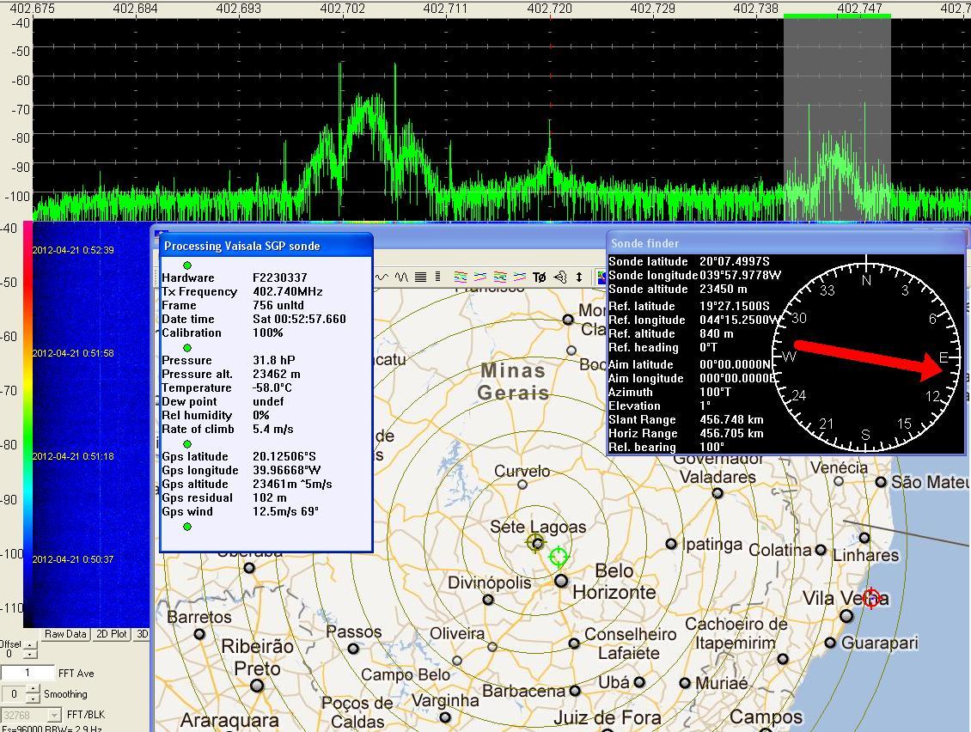
Task: Click the high-frequency sine wave toolbar icon
Action: tap(401, 277)
